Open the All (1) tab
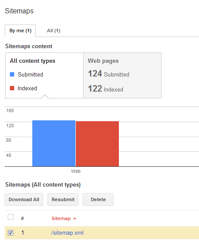The width and height of the screenshot is (199, 242). pos(53,31)
